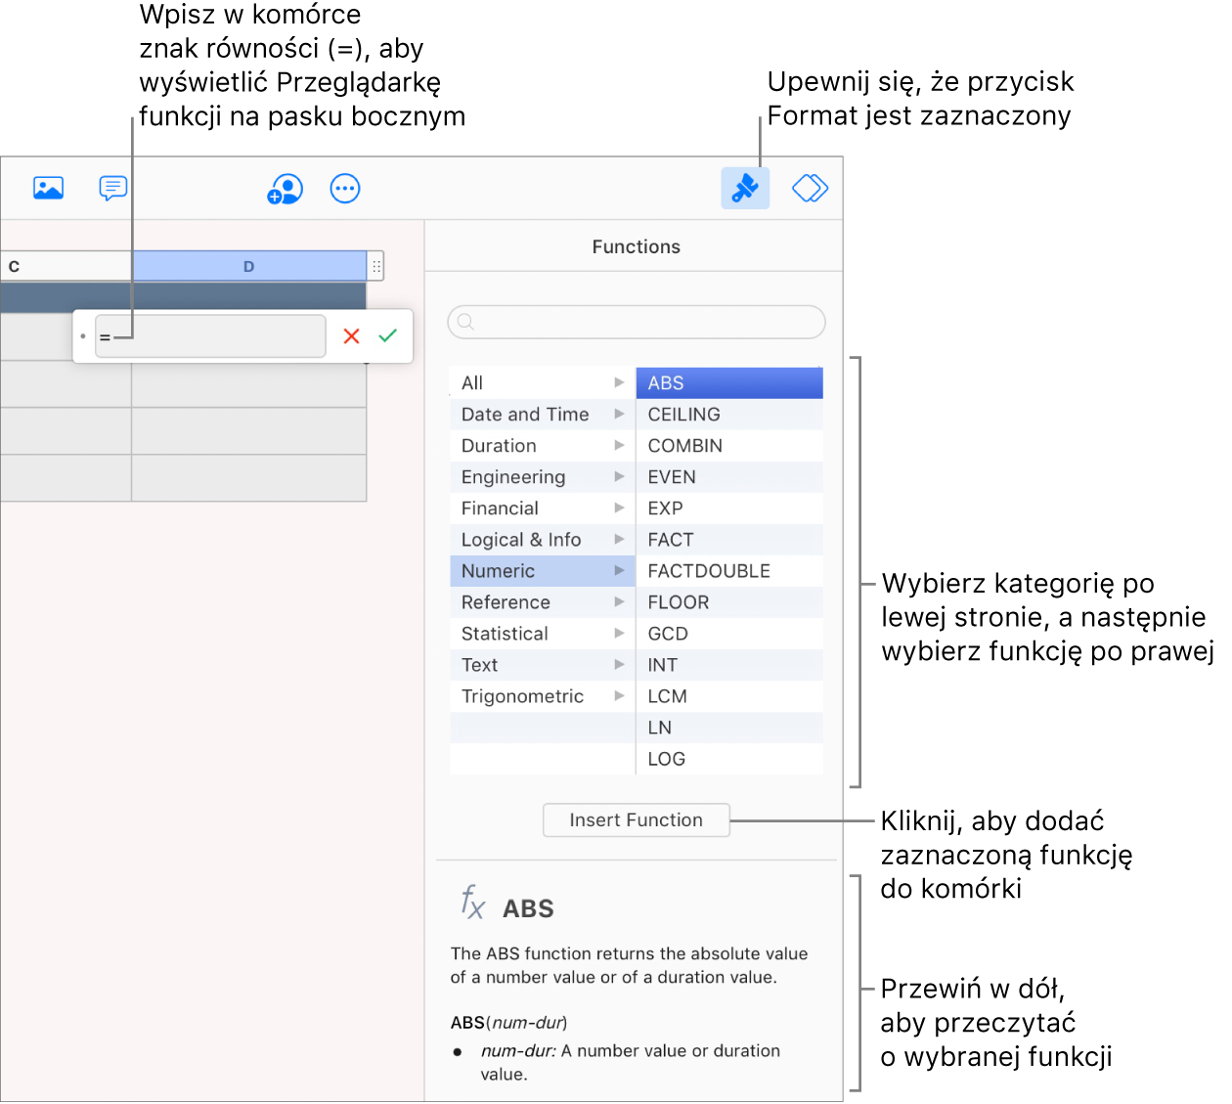Choose the LCM function

click(729, 696)
